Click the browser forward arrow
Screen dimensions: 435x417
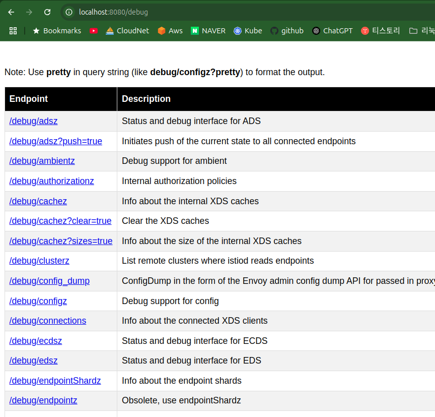(x=29, y=12)
